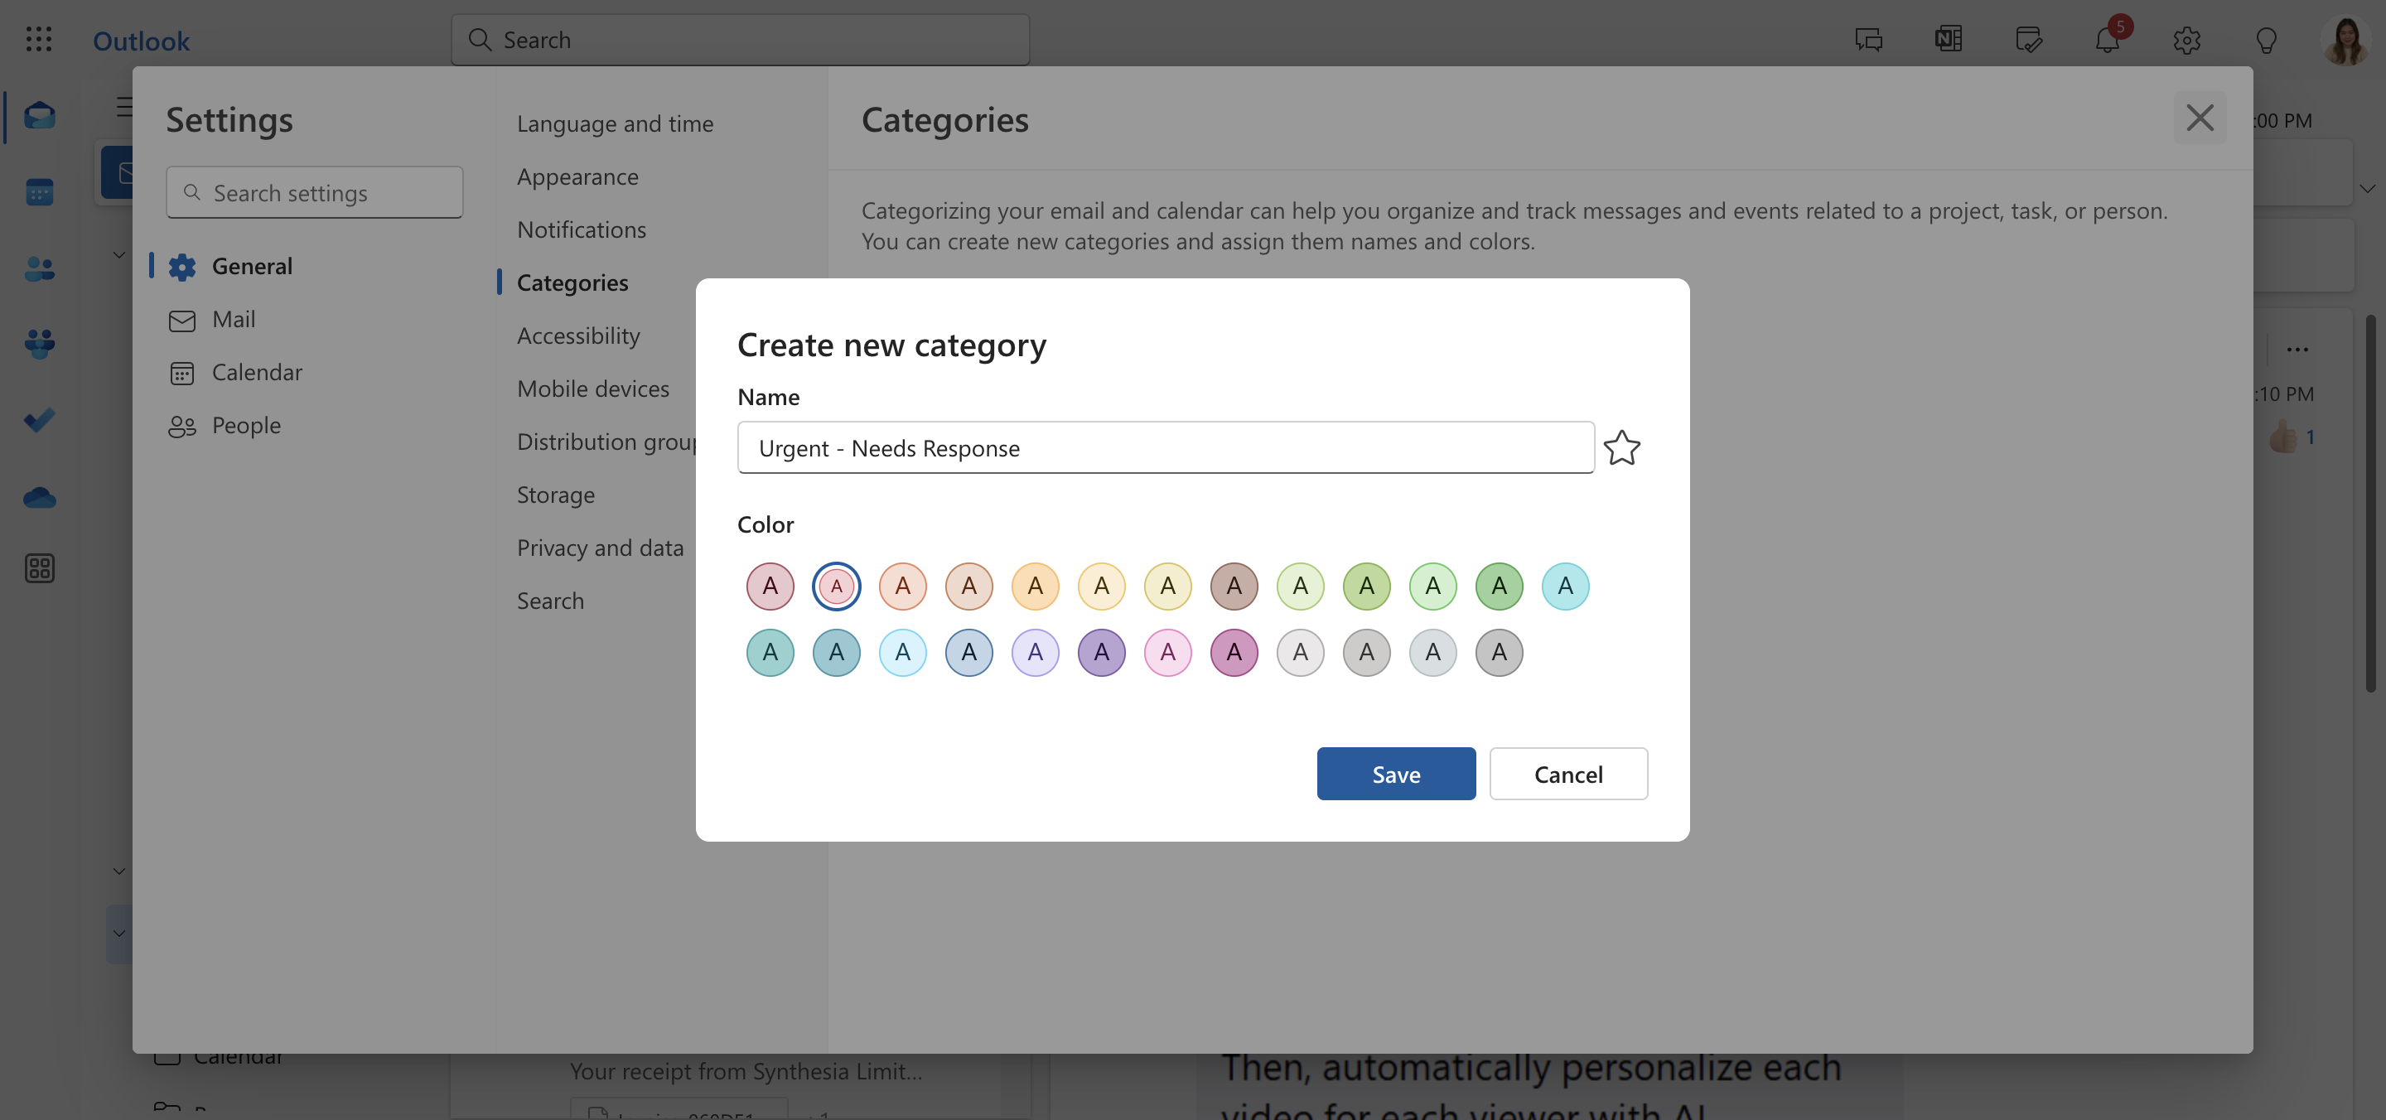The image size is (2386, 1120).
Task: Click the settings gear in top bar
Action: 2187,40
